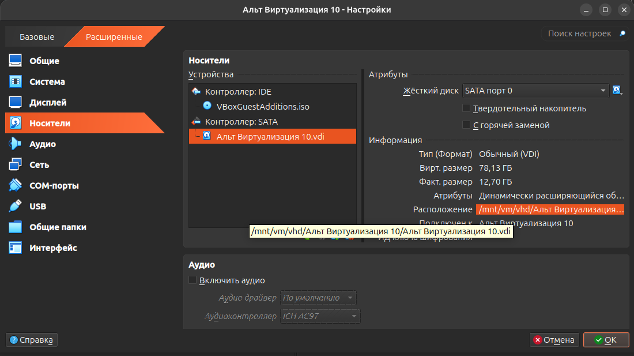The image size is (634, 356).
Task: Expand the Аудиоконтроллер ICH AC97 dropdown
Action: point(320,316)
